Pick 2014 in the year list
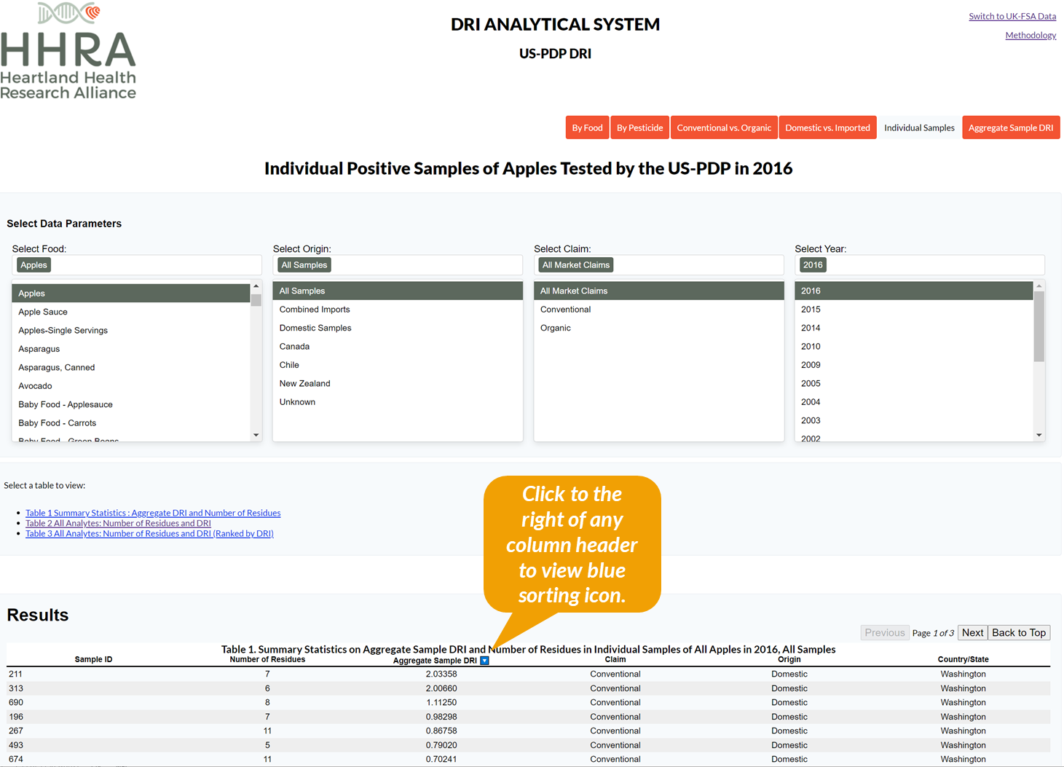1064x767 pixels. pos(811,328)
